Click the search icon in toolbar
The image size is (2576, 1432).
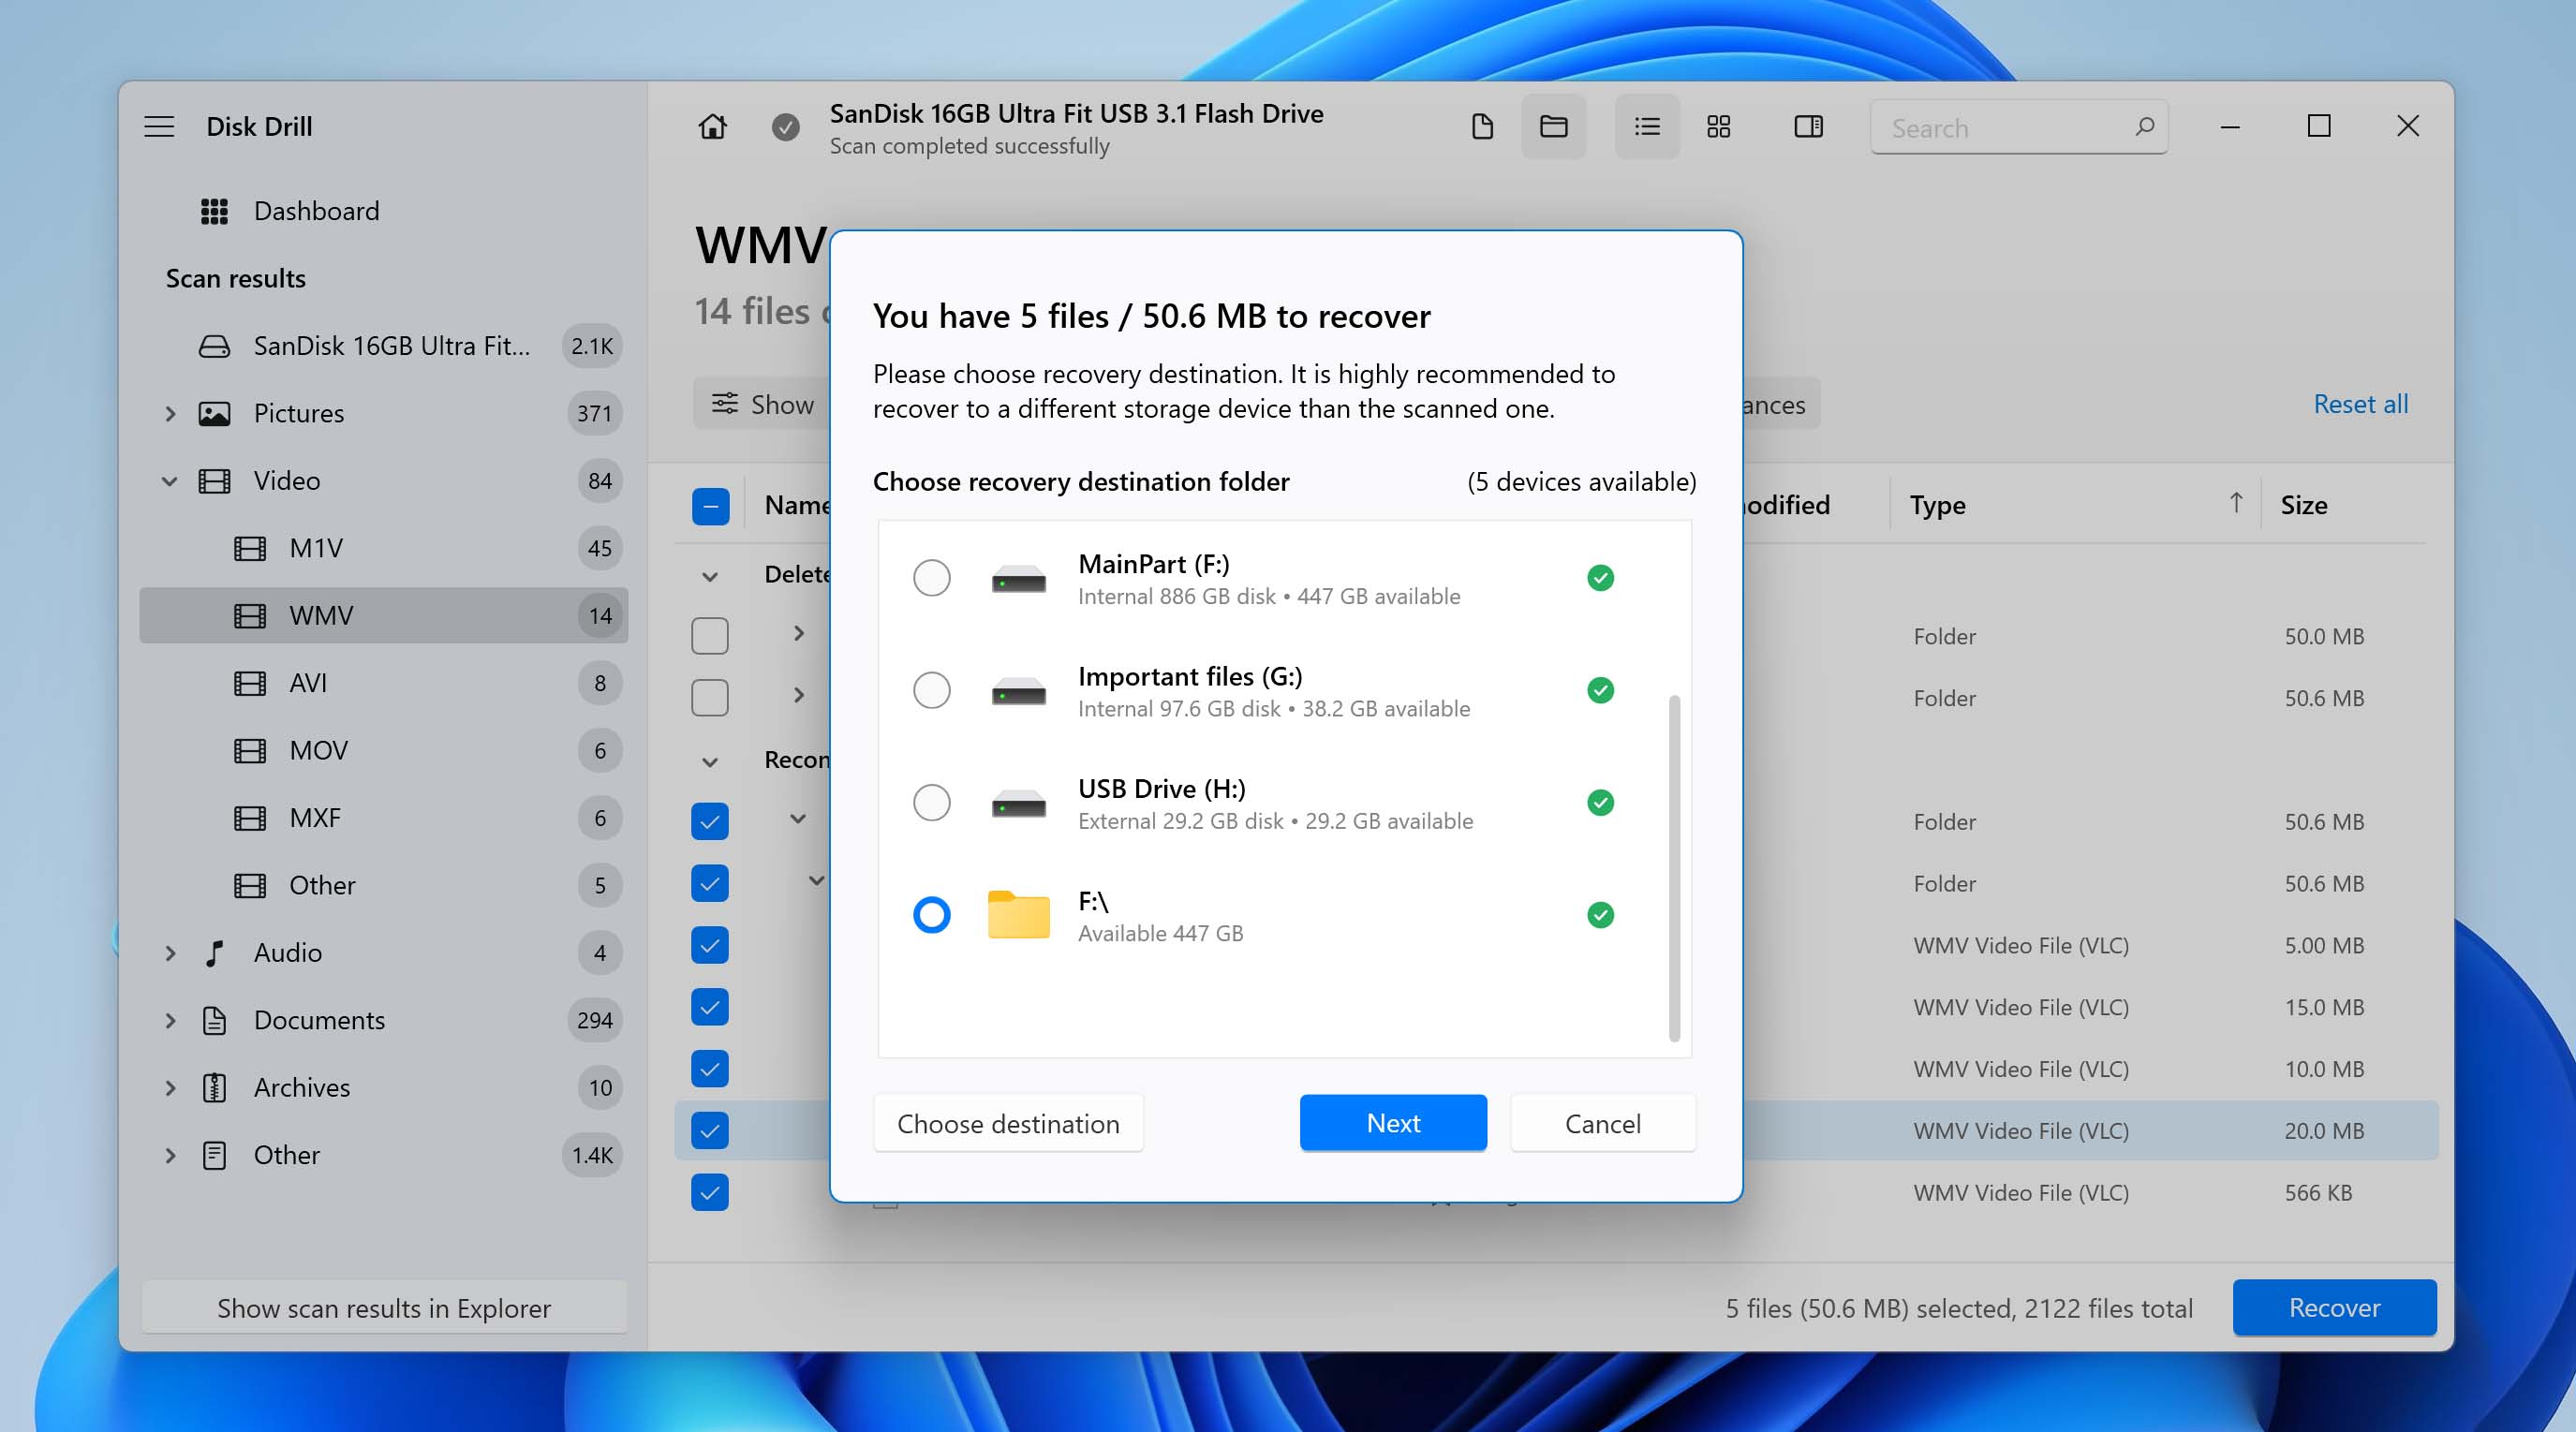[x=2142, y=125]
